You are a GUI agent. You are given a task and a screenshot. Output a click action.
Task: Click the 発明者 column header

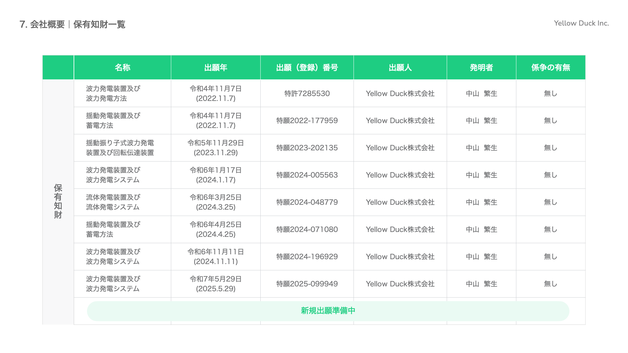[481, 68]
